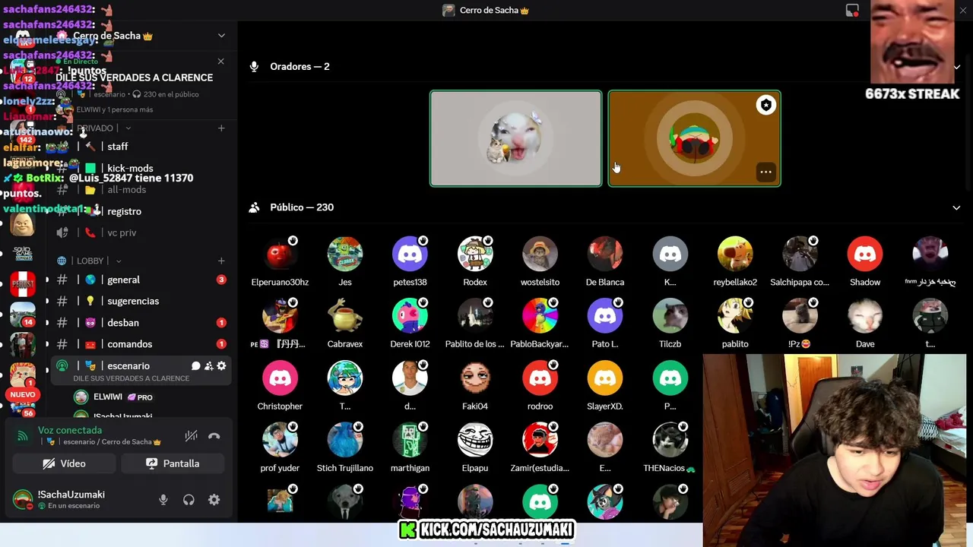
Task: Create a channel in the PRIVADO category
Action: 221,128
